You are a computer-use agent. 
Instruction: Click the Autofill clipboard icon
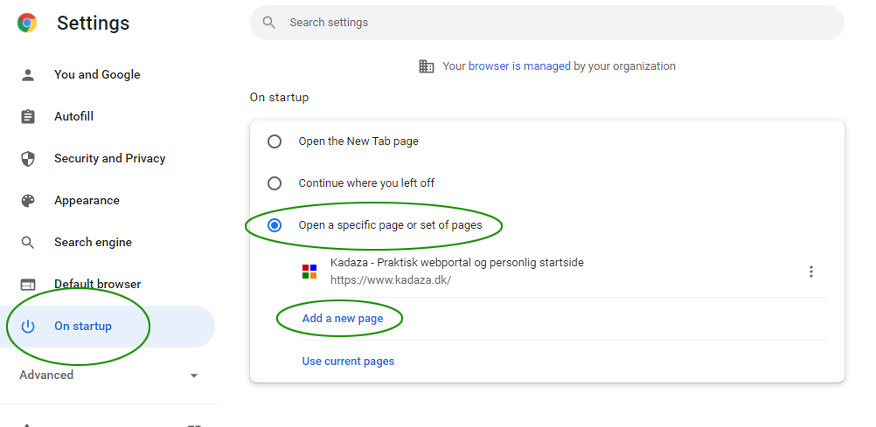click(x=28, y=117)
